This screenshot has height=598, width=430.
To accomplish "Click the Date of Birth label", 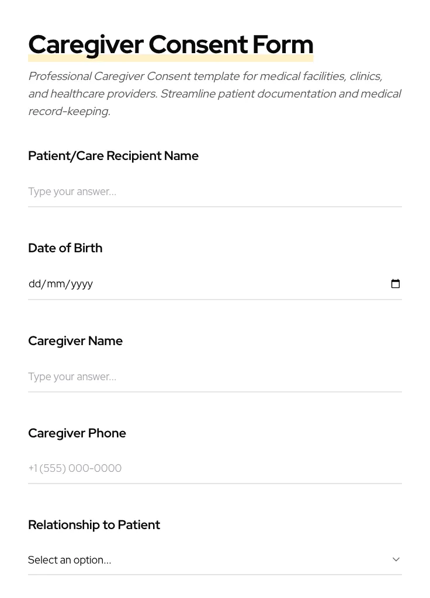I will (x=65, y=248).
